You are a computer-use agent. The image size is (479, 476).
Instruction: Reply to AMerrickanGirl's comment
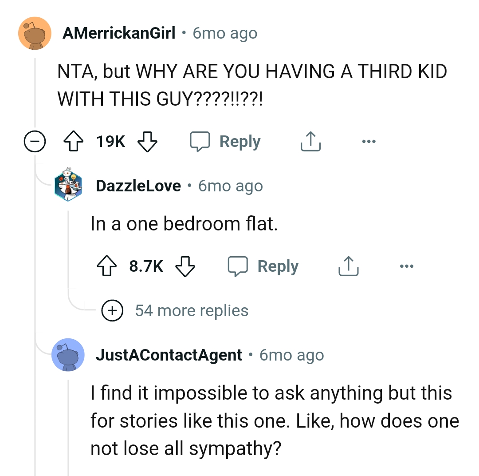pos(239,141)
